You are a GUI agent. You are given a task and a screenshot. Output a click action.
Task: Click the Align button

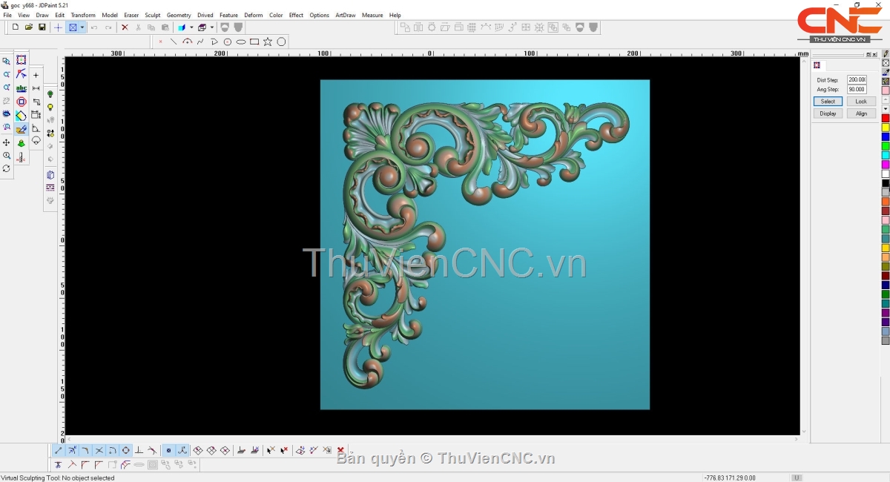coord(860,113)
